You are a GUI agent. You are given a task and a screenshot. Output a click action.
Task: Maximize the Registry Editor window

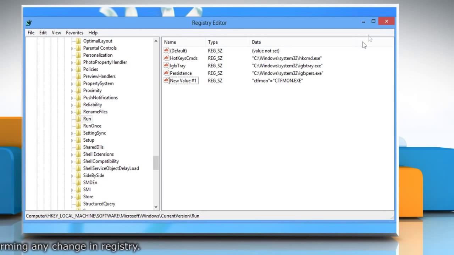click(x=373, y=22)
